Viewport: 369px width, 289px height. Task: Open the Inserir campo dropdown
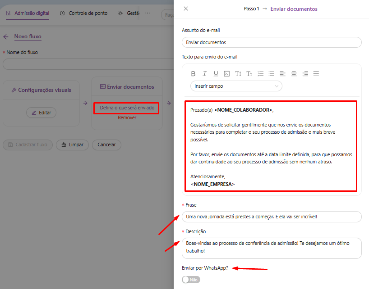tap(236, 86)
